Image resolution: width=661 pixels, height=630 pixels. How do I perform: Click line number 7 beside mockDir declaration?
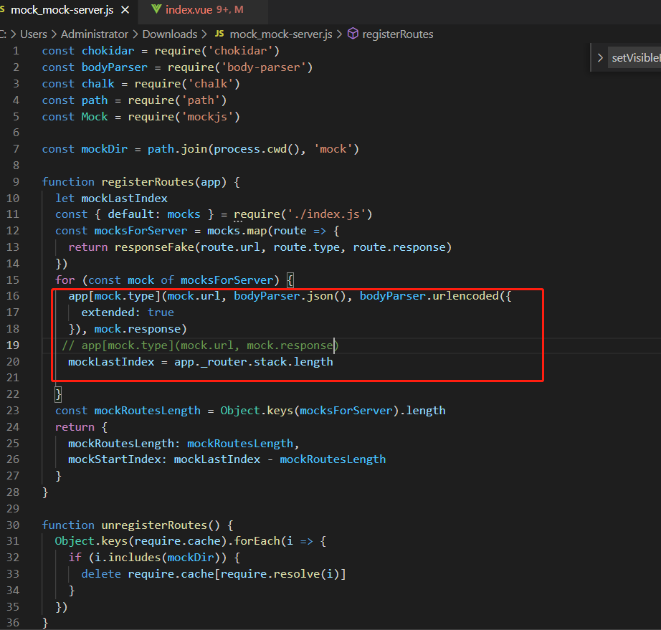pyautogui.click(x=16, y=148)
